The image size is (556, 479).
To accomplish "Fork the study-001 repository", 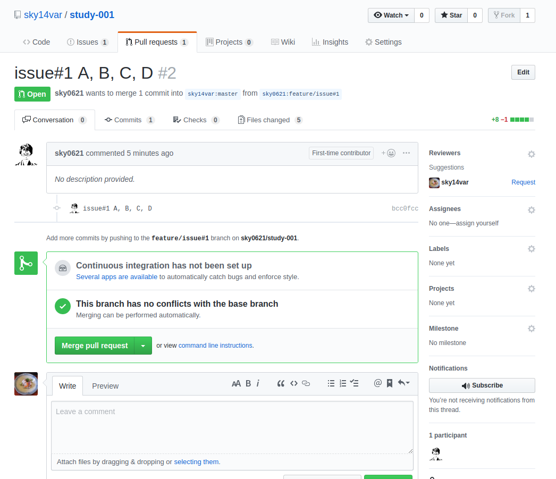I will [x=504, y=15].
